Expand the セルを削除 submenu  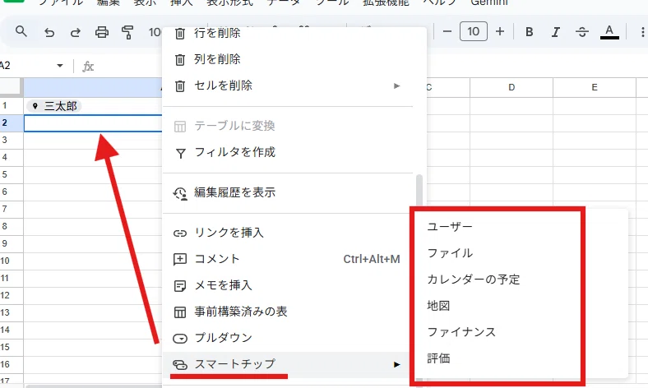pyautogui.click(x=288, y=86)
